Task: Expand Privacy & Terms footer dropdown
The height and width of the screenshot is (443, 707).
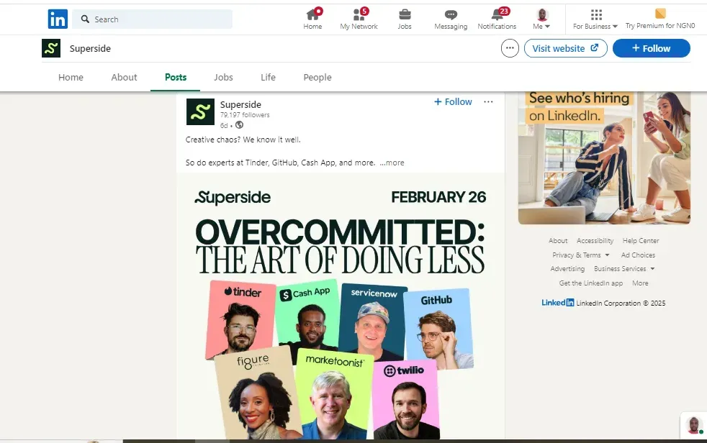Action: pyautogui.click(x=581, y=255)
